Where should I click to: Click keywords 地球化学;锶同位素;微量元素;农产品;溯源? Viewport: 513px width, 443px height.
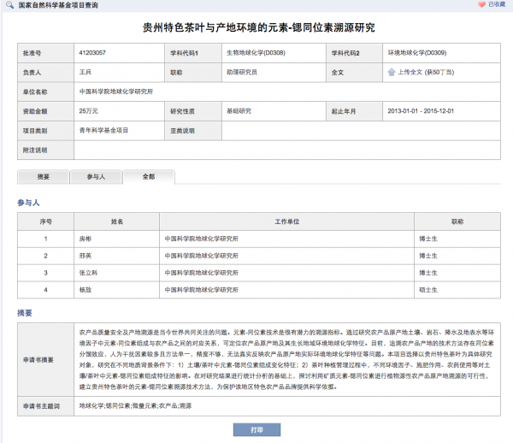[x=135, y=406]
